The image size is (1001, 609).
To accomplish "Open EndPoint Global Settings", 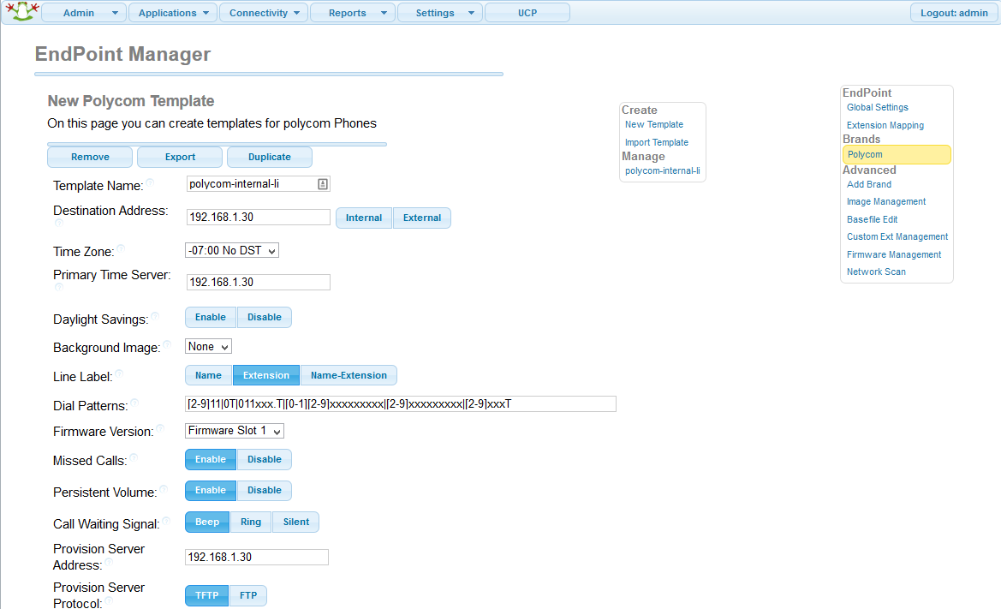I will coord(877,107).
